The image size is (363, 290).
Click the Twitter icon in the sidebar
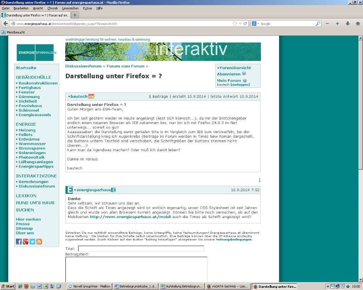(x=32, y=241)
